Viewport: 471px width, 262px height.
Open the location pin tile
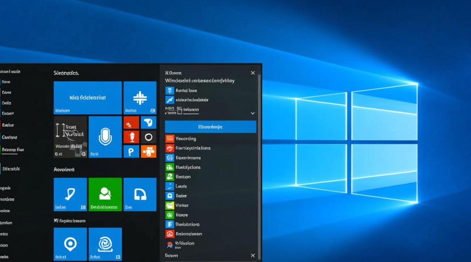click(70, 244)
